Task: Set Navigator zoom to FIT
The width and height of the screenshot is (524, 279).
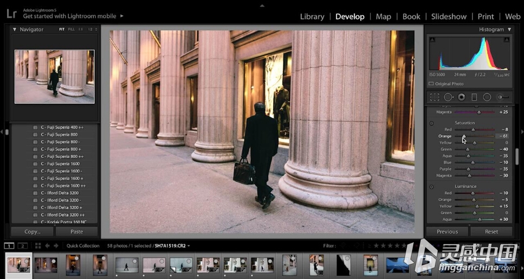Action: (62, 29)
